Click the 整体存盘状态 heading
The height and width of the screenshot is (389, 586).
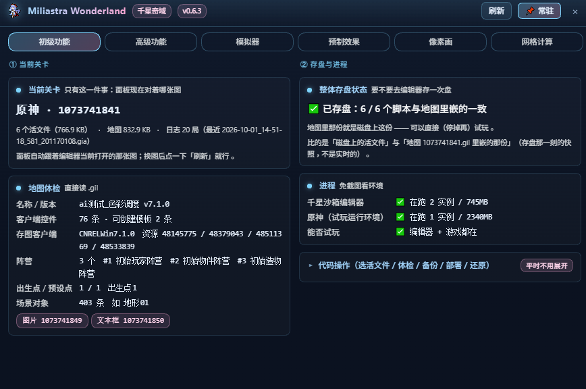[343, 90]
